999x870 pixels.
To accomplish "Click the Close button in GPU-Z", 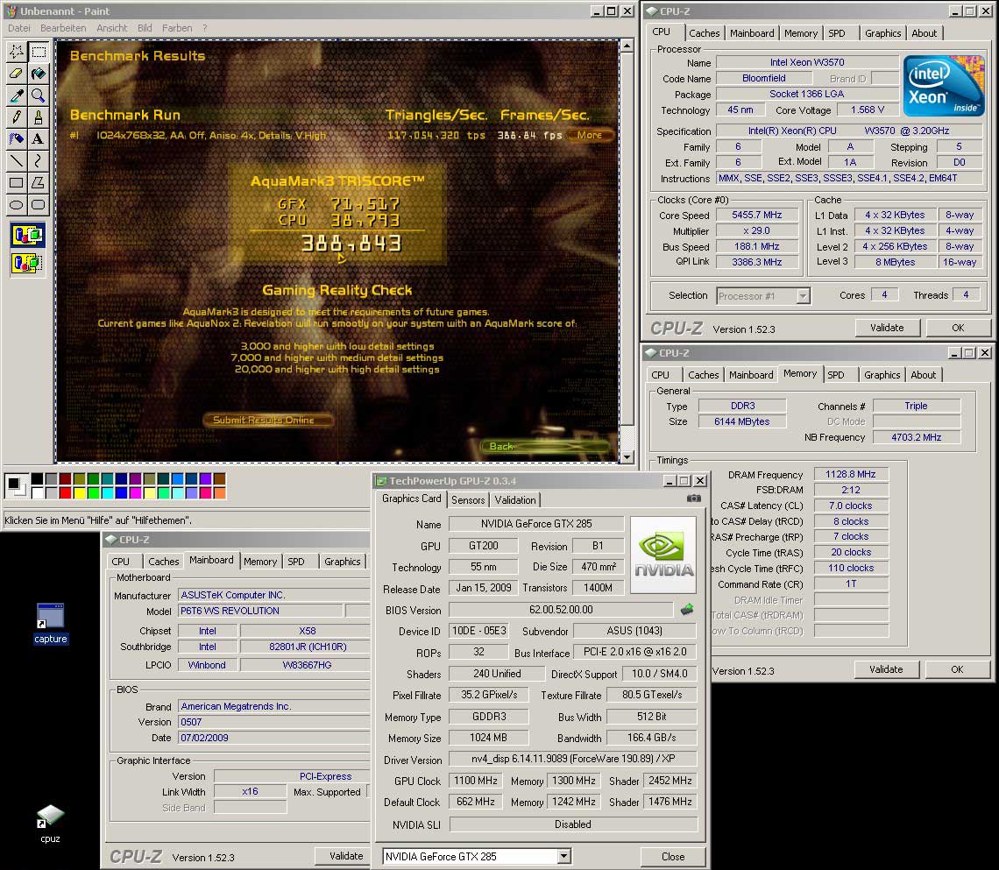I will (673, 857).
